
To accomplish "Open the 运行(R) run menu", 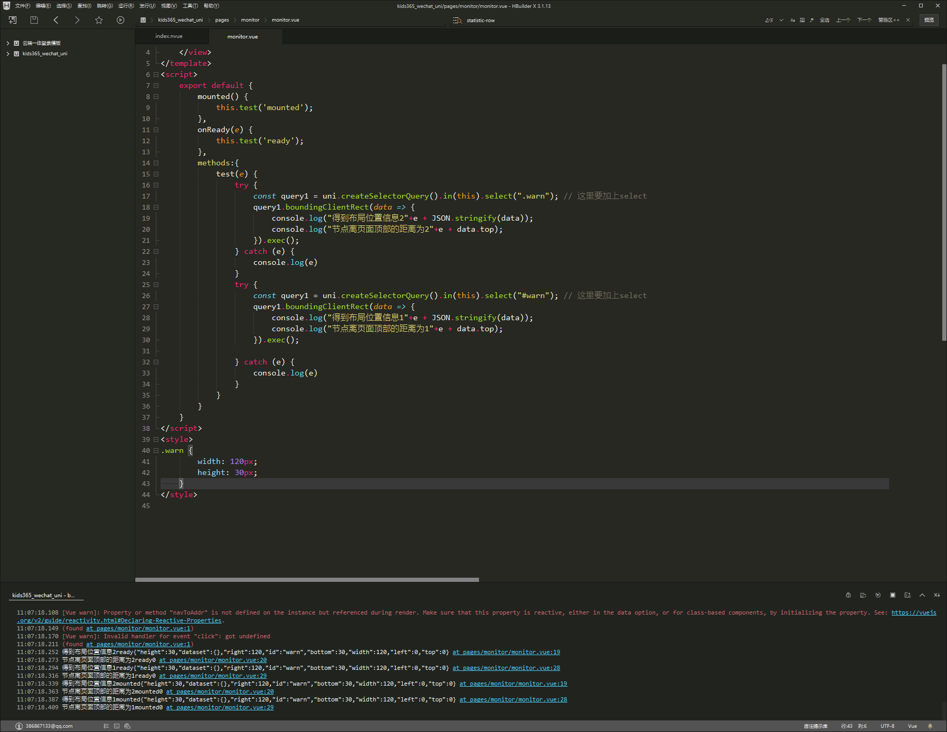I will (x=126, y=6).
